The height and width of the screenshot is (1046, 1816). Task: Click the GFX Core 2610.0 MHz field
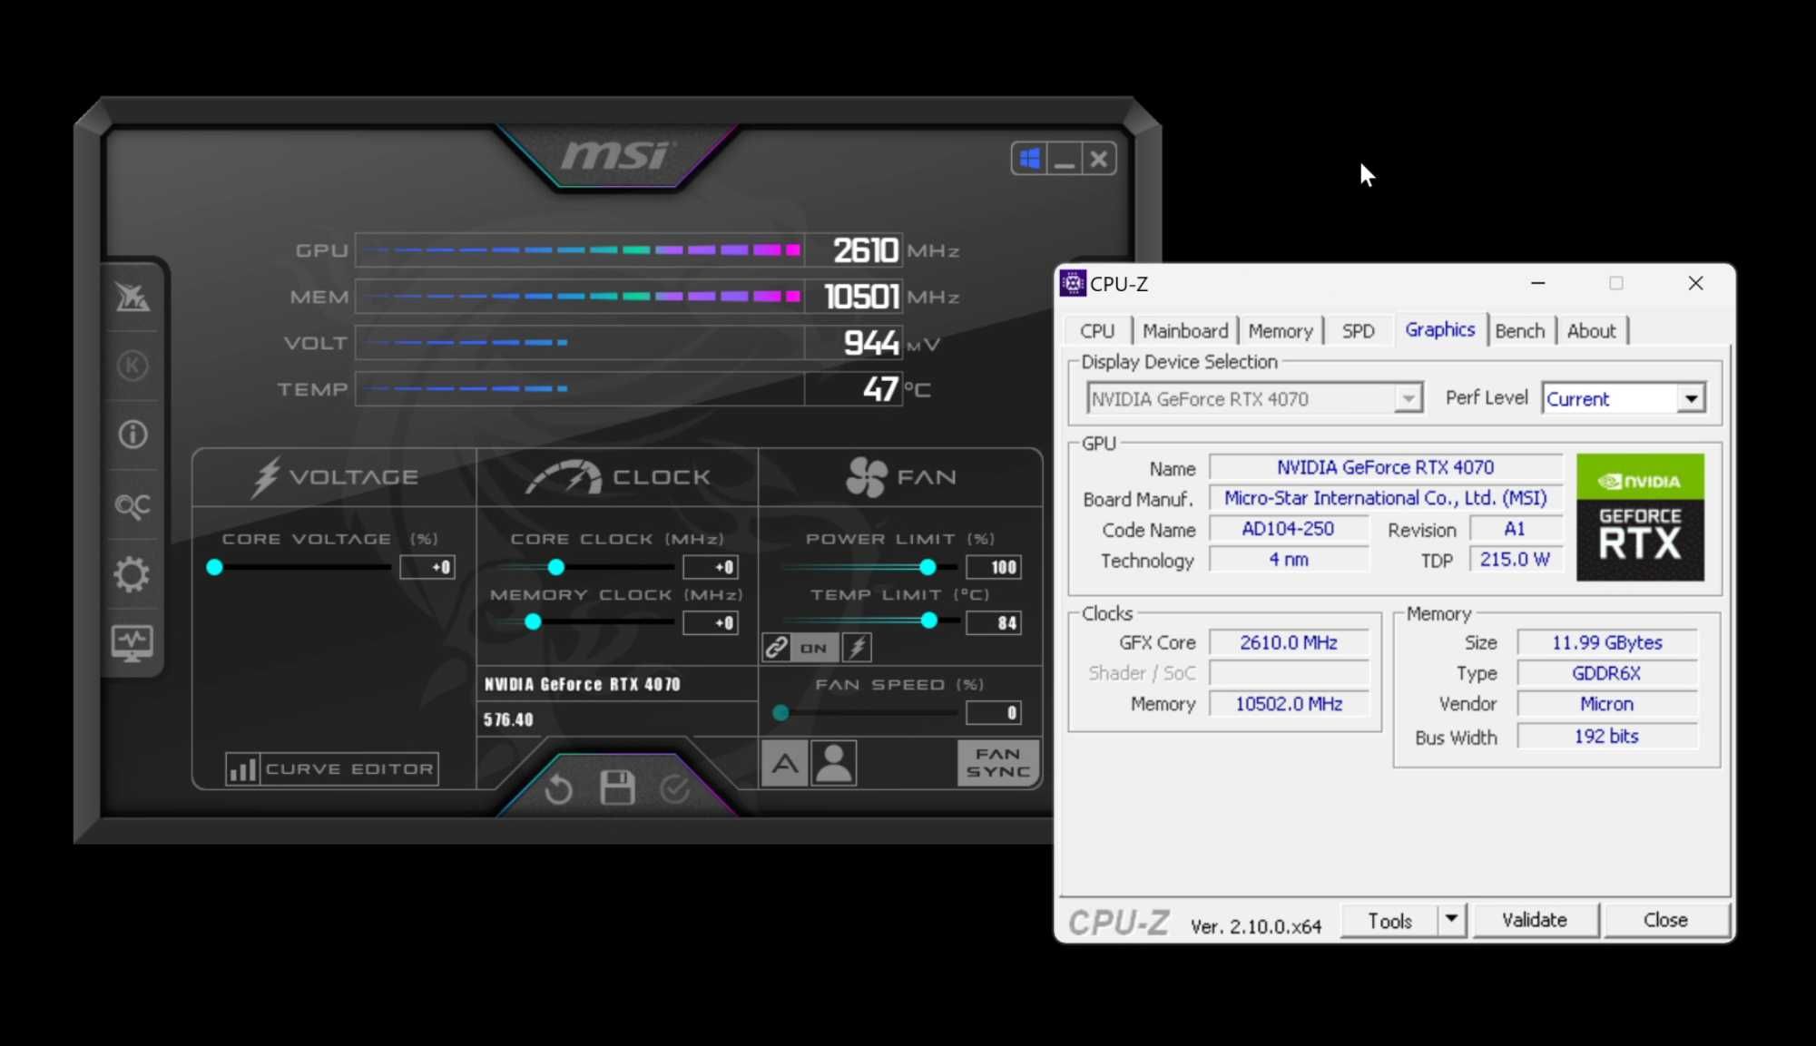point(1289,643)
